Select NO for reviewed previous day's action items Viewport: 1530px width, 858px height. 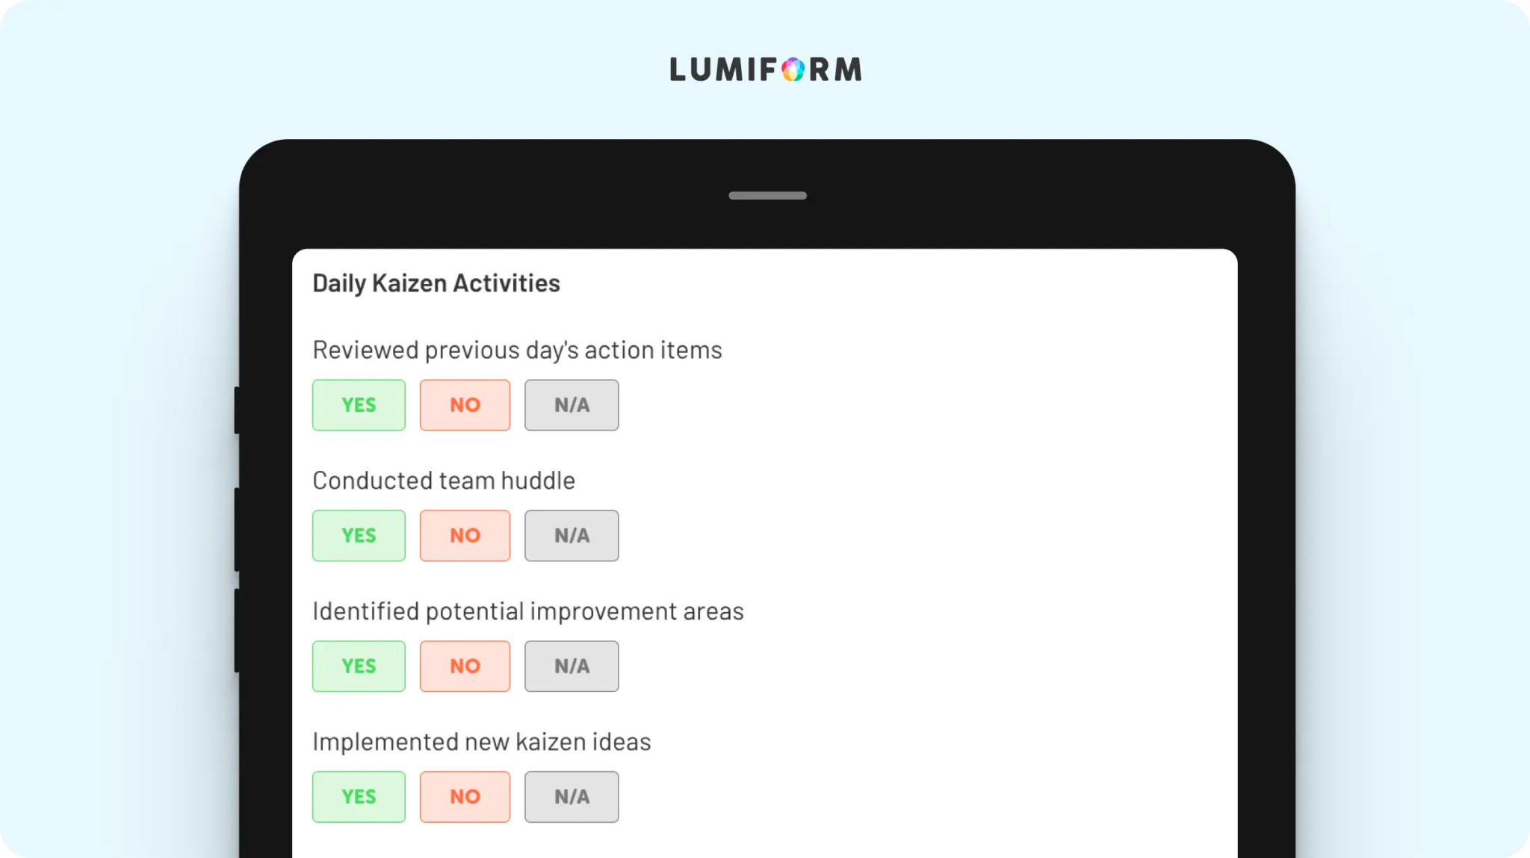click(465, 405)
